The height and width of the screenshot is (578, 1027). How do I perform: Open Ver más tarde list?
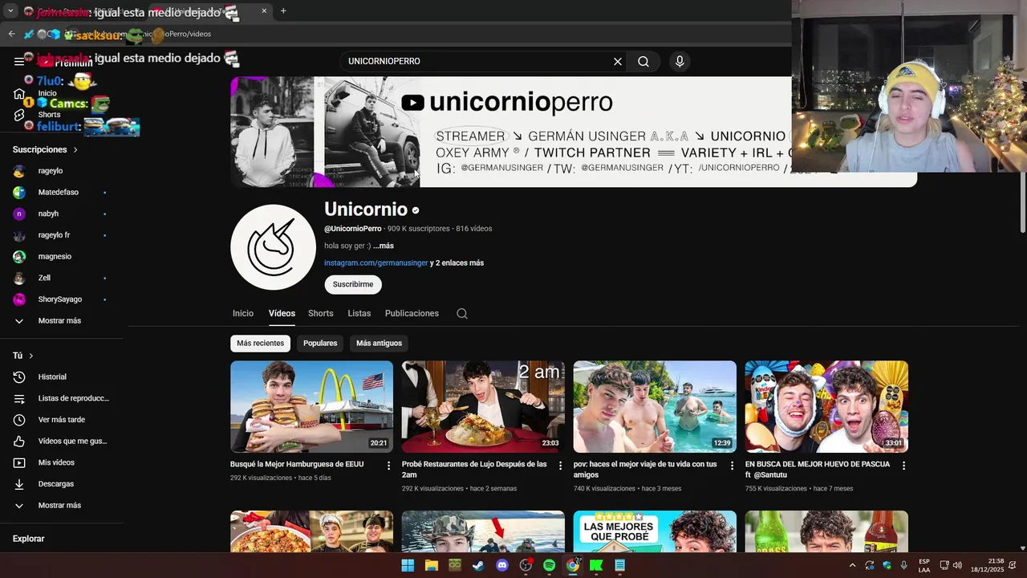pyautogui.click(x=62, y=420)
